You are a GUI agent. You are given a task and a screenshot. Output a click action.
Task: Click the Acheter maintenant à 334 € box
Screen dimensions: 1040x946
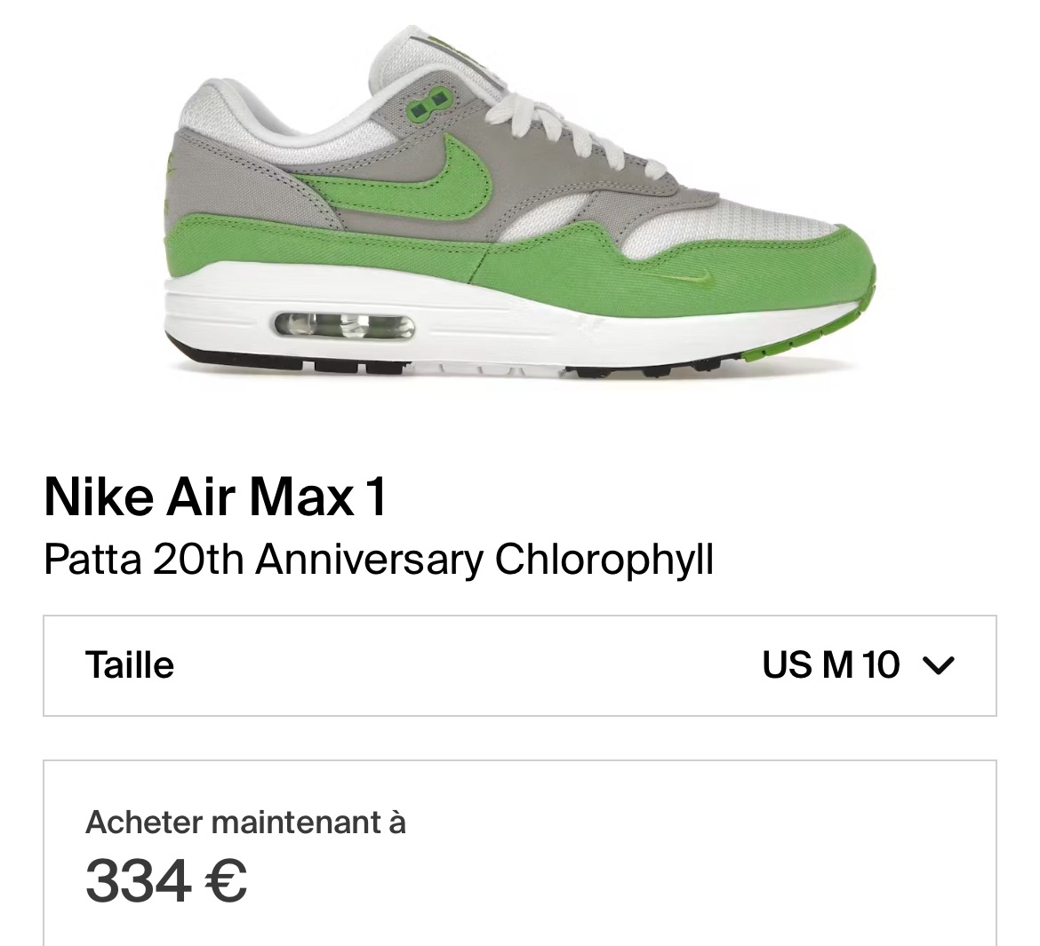tap(520, 854)
